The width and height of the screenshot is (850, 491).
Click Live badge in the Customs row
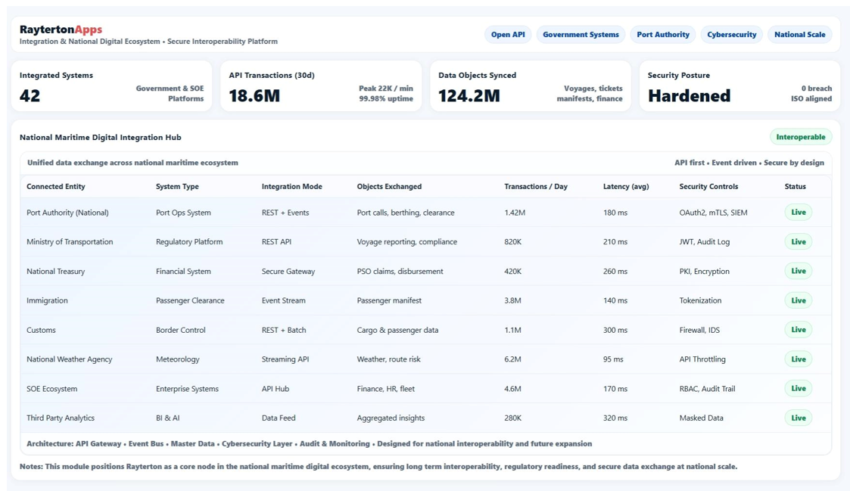(798, 330)
